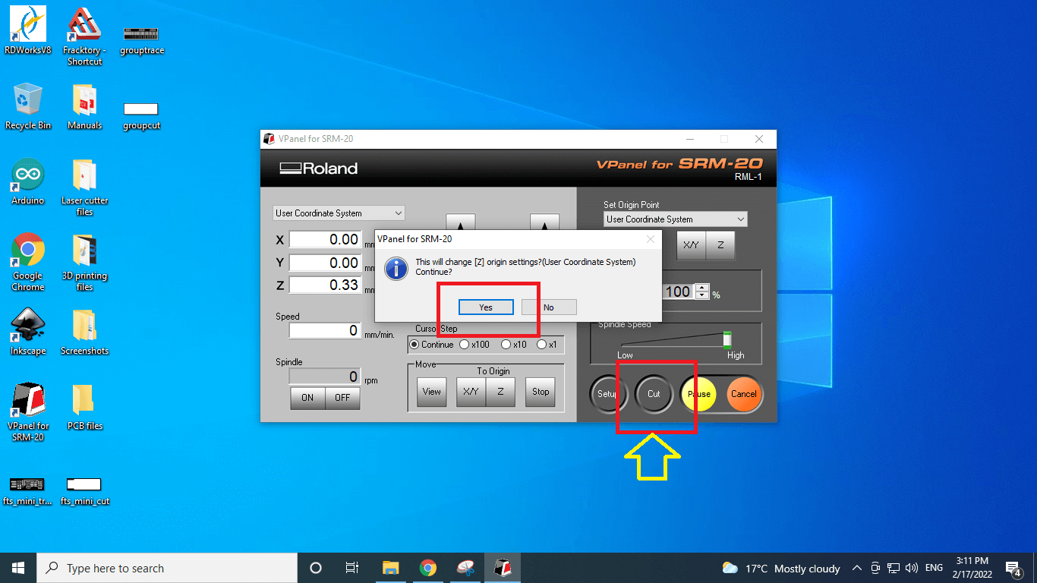1037x583 pixels.
Task: Switch ENG input language indicator
Action: point(934,568)
